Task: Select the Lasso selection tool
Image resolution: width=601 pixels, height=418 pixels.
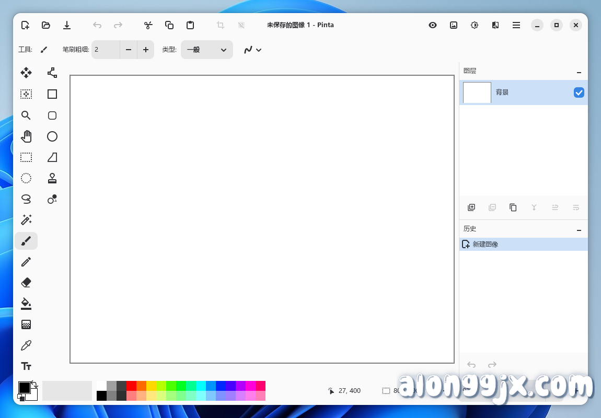Action: (x=26, y=199)
